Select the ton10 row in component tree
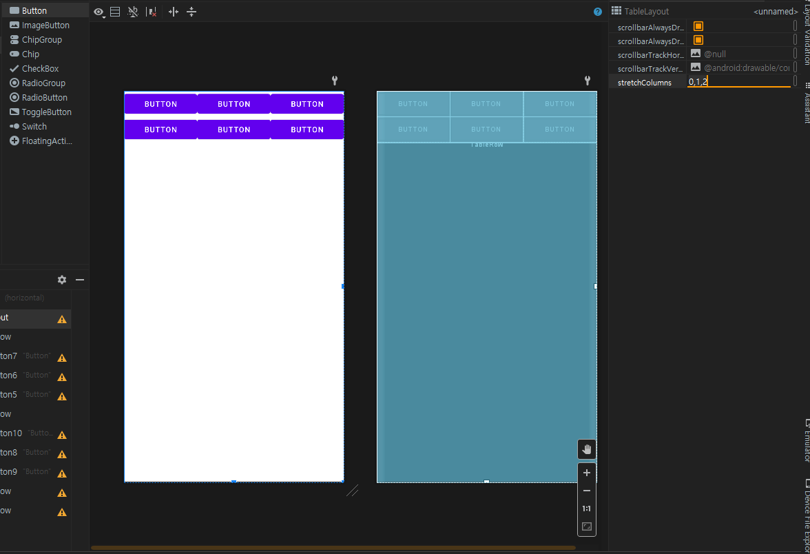This screenshot has height=554, width=810. 35,433
